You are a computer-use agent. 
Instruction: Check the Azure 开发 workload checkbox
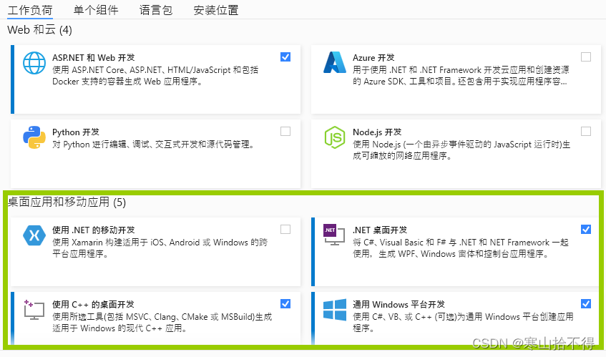click(x=586, y=57)
